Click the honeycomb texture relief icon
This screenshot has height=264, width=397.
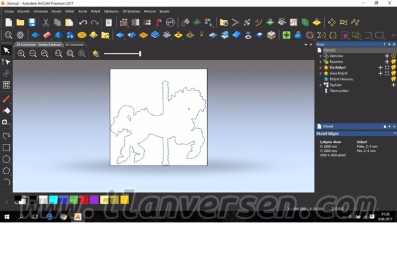click(x=82, y=35)
